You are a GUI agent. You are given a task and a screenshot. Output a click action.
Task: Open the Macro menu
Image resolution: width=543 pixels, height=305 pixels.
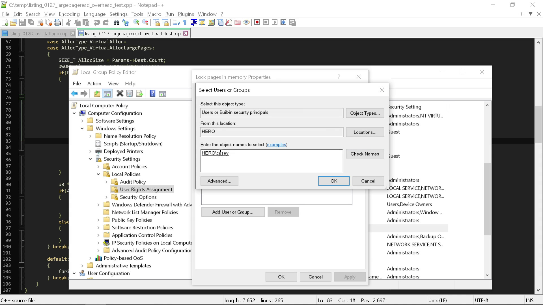tap(154, 14)
